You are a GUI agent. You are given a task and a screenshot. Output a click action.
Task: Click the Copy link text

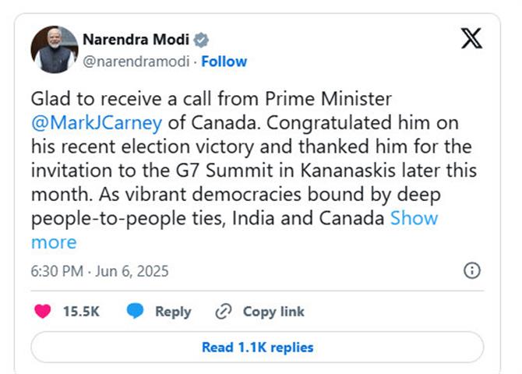click(x=273, y=312)
